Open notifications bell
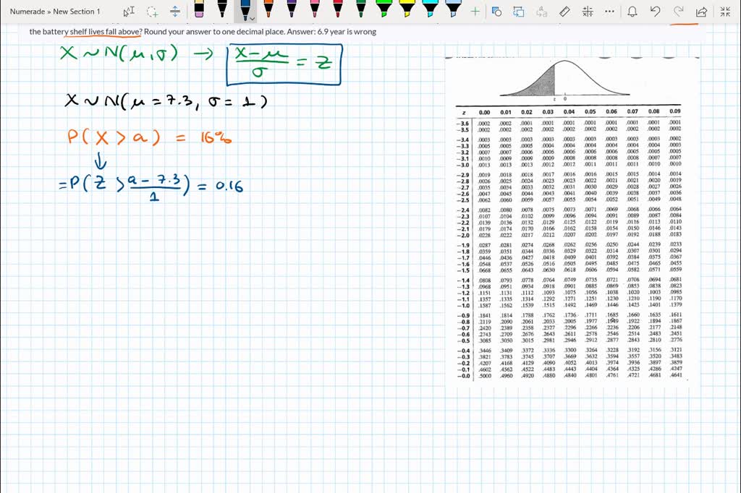This screenshot has height=493, width=741. click(x=632, y=12)
